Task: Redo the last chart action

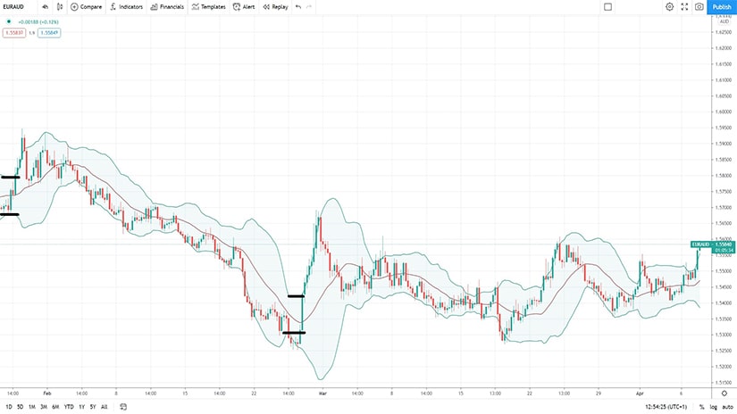Action: 309,7
